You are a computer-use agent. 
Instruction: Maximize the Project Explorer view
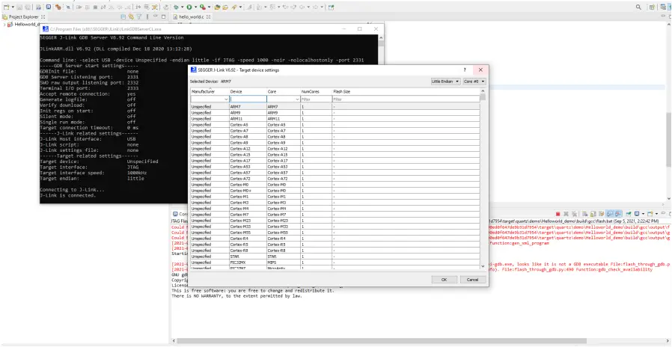[163, 16]
